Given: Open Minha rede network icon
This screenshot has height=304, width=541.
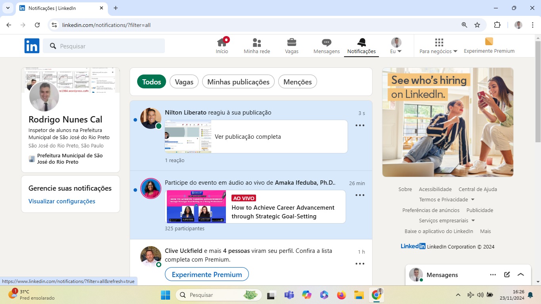Looking at the screenshot, I should point(257,46).
